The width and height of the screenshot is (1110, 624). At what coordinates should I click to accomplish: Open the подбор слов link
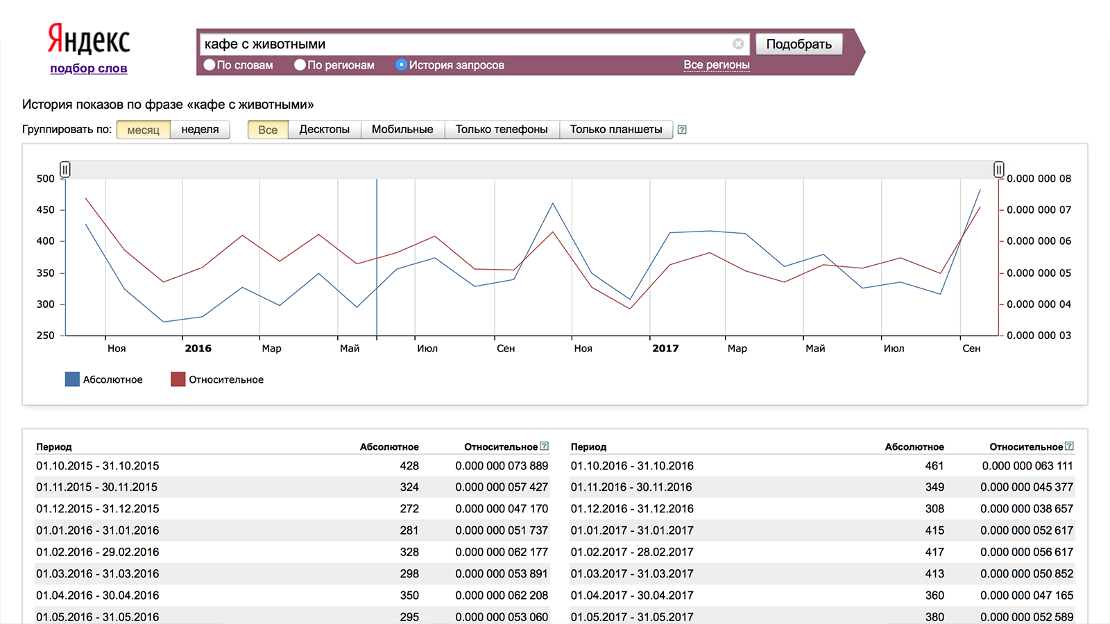[x=89, y=68]
